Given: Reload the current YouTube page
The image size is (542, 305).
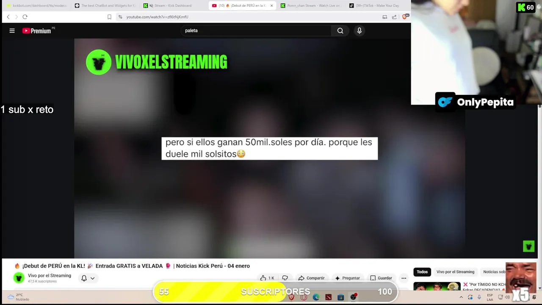Looking at the screenshot, I should pos(25,17).
